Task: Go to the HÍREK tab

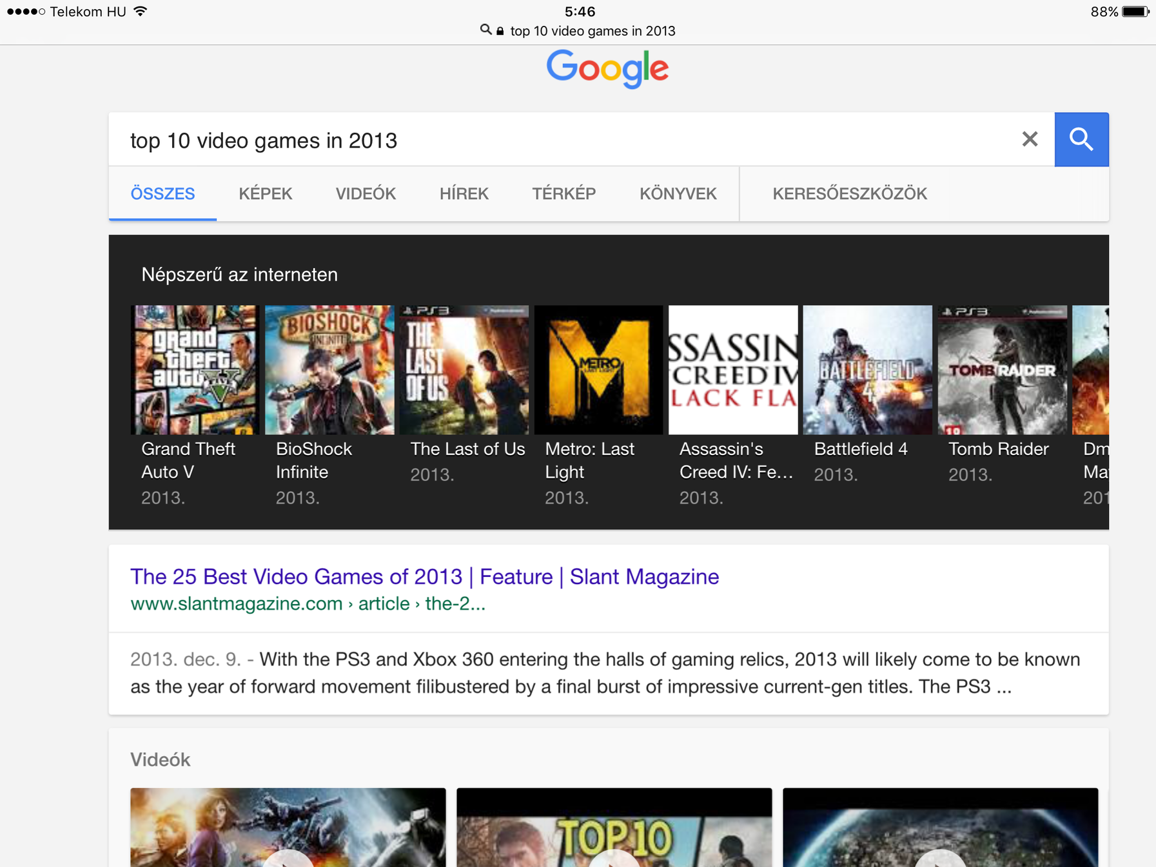Action: pyautogui.click(x=464, y=193)
